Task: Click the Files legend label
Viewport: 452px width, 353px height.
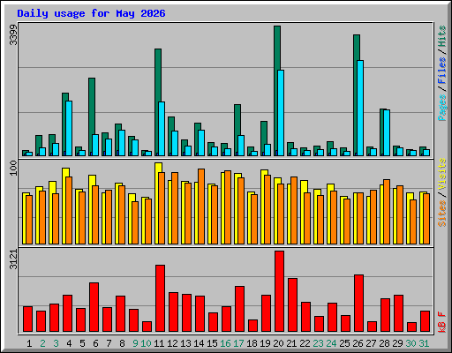Action: (441, 71)
